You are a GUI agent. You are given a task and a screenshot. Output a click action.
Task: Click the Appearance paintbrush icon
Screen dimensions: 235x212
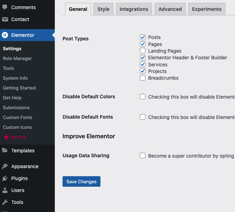click(x=5, y=166)
